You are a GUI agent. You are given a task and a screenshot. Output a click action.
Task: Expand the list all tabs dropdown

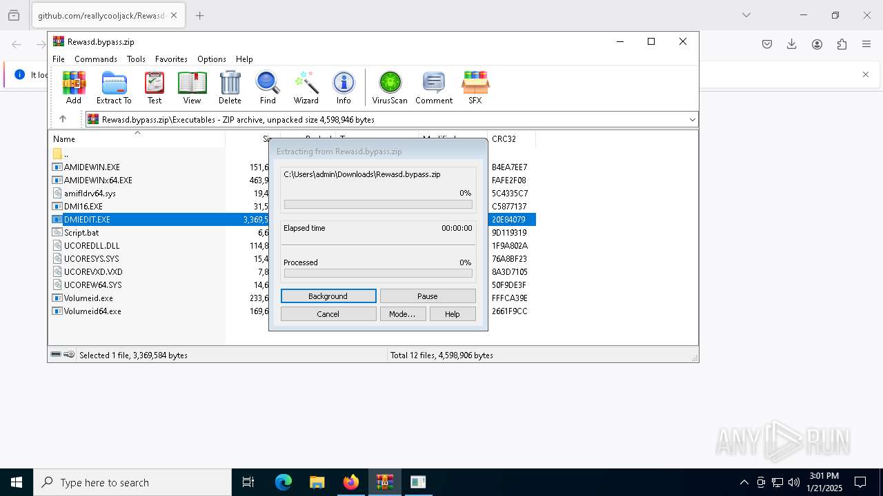point(746,15)
